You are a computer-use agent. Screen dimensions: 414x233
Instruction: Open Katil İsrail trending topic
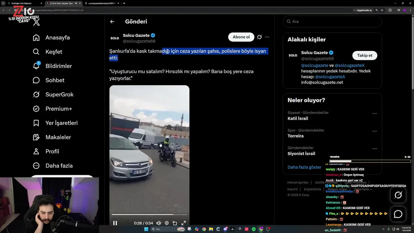tap(298, 118)
